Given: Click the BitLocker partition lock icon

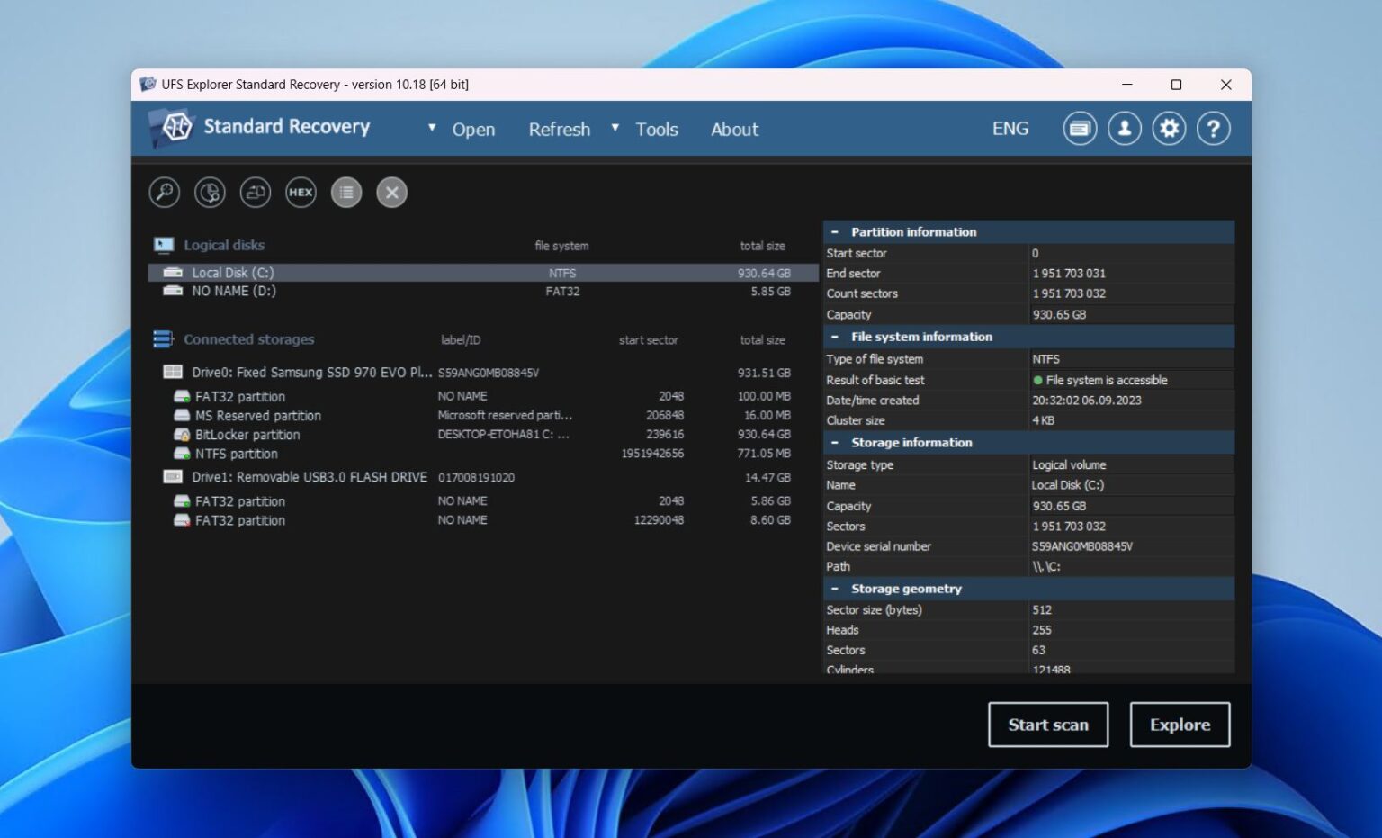Looking at the screenshot, I should tap(182, 435).
